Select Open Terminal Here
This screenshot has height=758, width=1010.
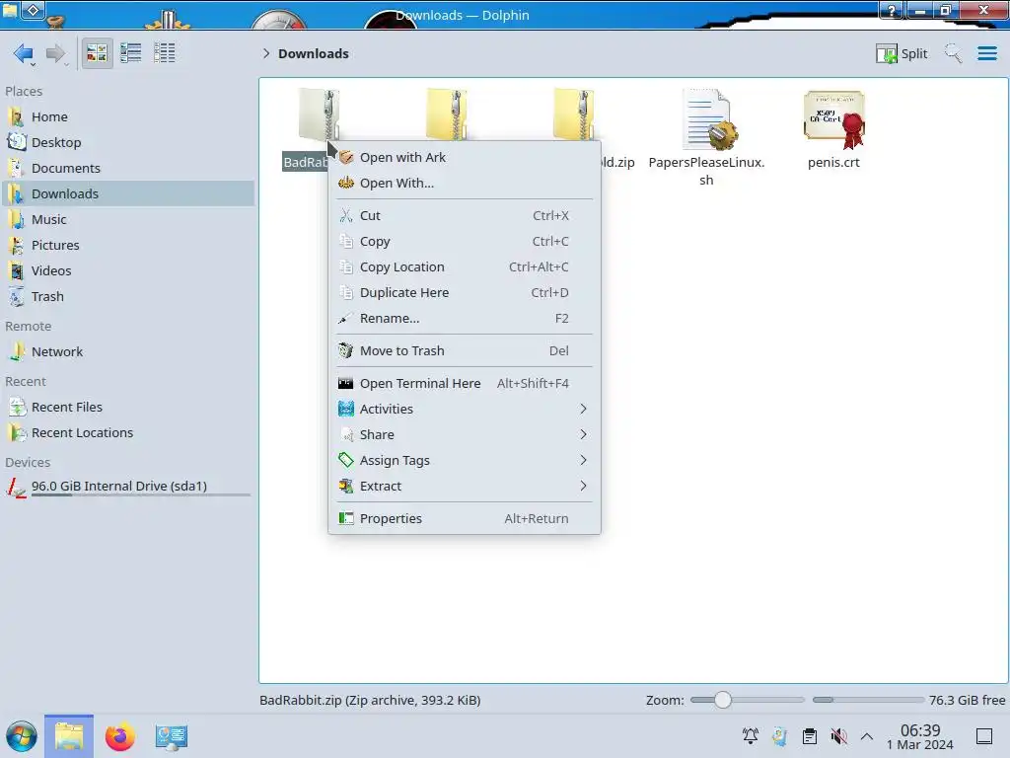464,384
